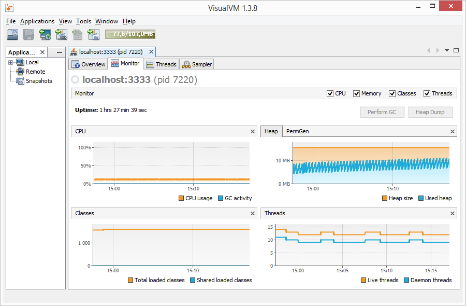Viewport: 466px width, 306px height.
Task: Open the document list dropdown arrow
Action: click(447, 50)
